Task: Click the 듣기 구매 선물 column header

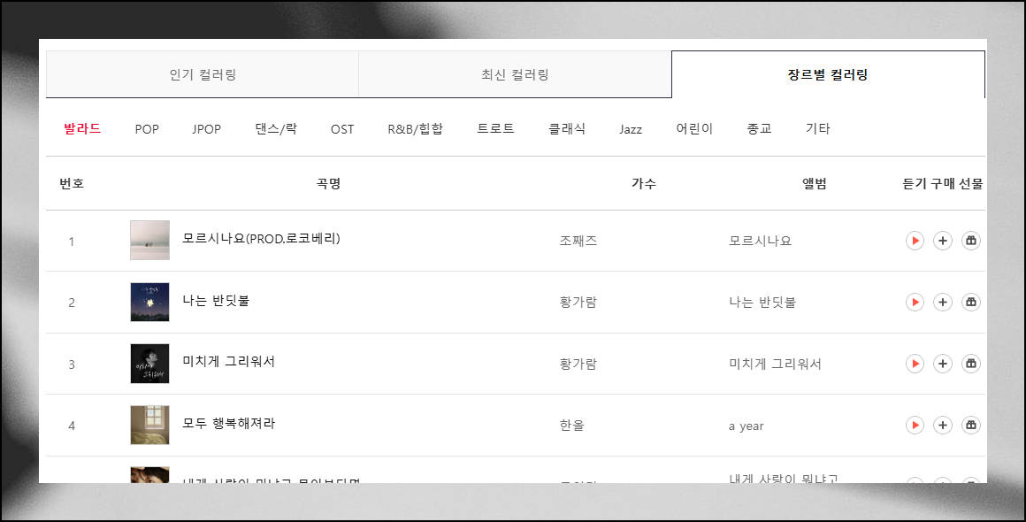Action: [x=943, y=184]
